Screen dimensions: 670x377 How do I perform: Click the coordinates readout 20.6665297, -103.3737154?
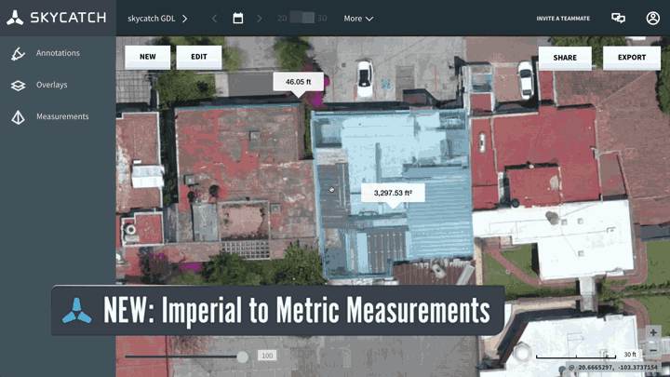pyautogui.click(x=618, y=367)
